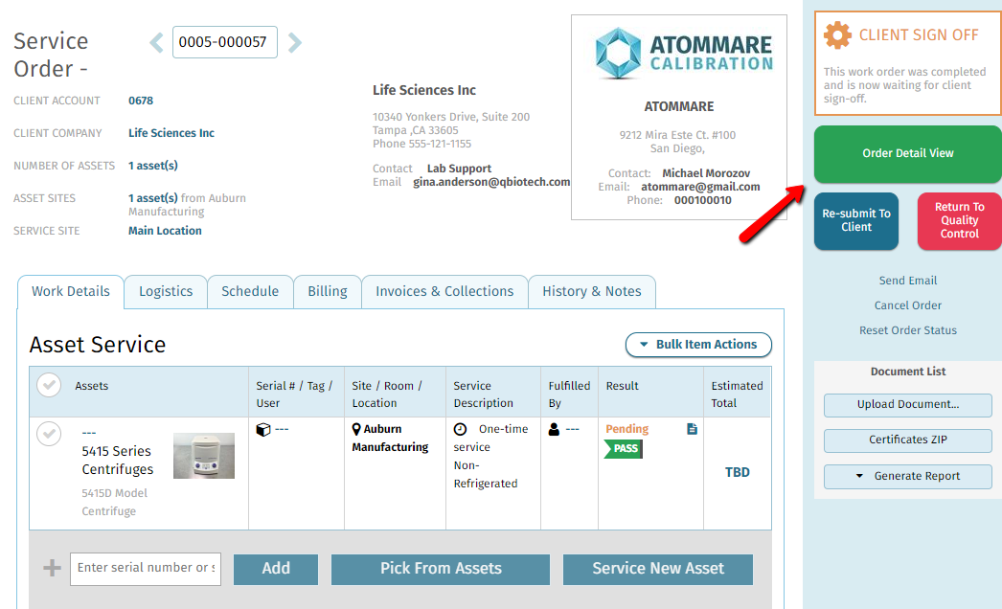Viewport: 1002px width, 609px height.
Task: Switch to the Schedule tab
Action: (250, 291)
